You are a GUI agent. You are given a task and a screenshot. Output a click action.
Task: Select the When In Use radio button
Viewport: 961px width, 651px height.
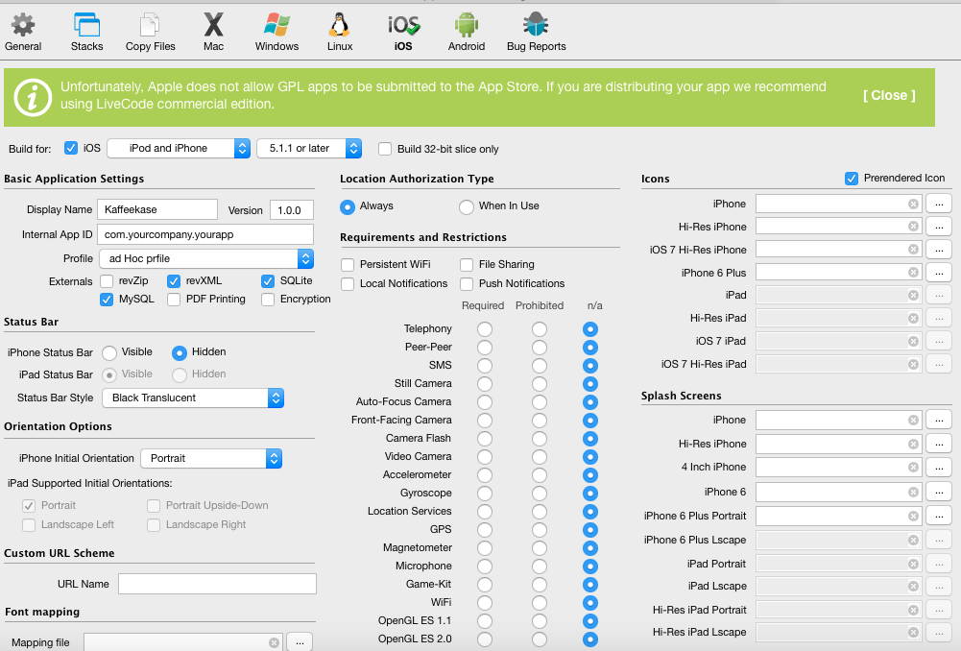tap(467, 206)
